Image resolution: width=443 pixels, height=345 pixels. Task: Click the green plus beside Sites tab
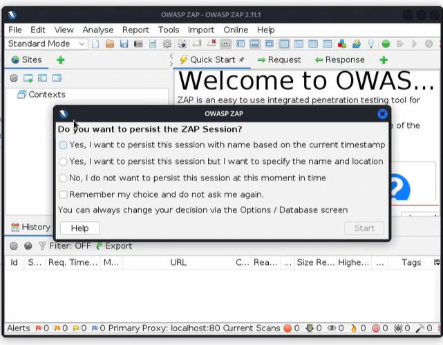(x=61, y=60)
